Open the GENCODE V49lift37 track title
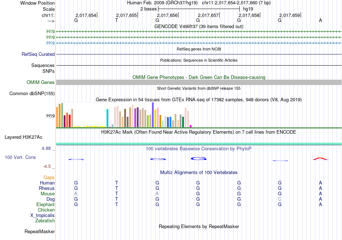Viewport: 342px width, 240px height. (199, 26)
